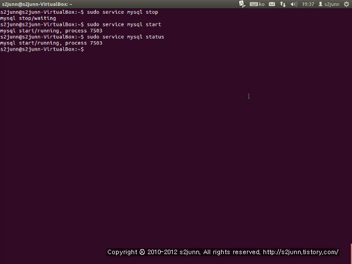Click the second 'mysql start/running, process 7503' output
Image resolution: width=352 pixels, height=264 pixels.
(x=51, y=43)
